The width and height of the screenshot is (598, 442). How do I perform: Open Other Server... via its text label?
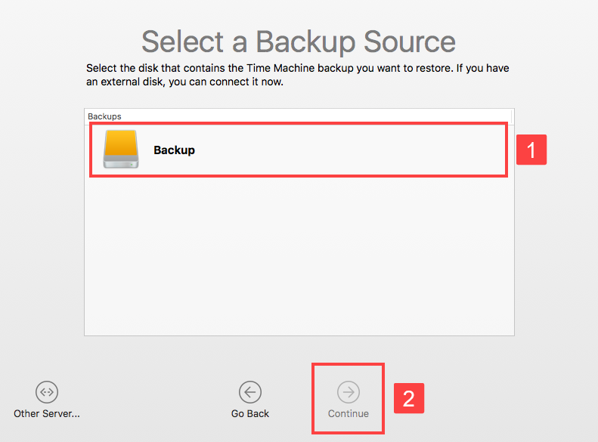coord(47,413)
